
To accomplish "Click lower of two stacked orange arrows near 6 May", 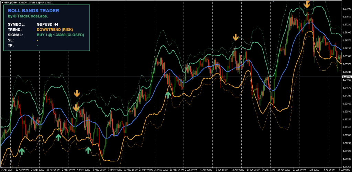I will 76,108.
